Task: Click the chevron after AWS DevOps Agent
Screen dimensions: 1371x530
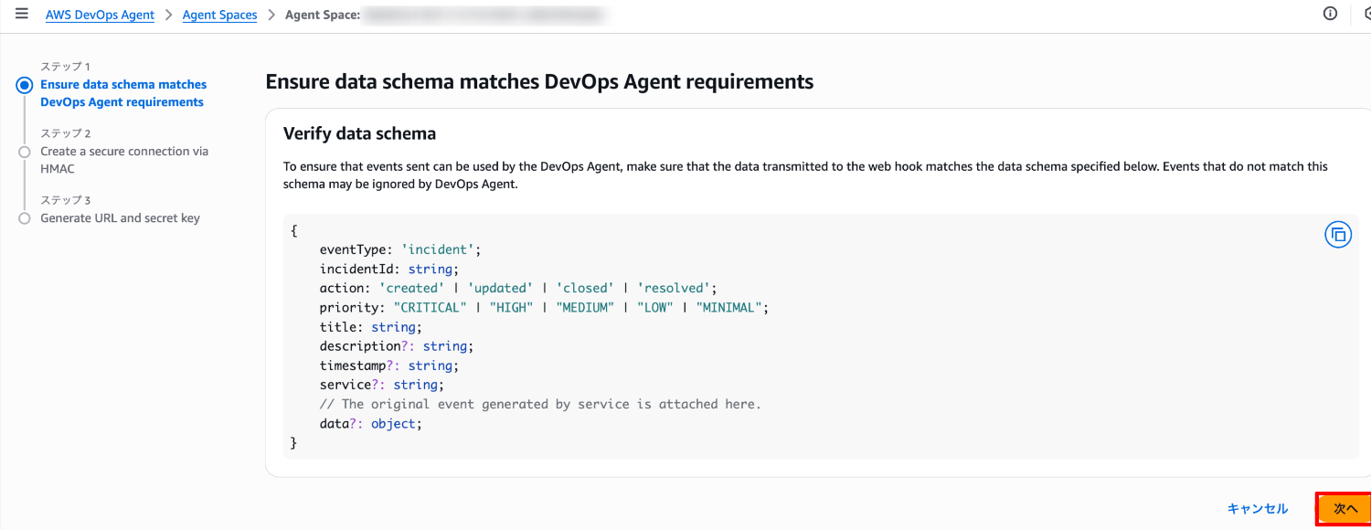Action: pyautogui.click(x=169, y=16)
